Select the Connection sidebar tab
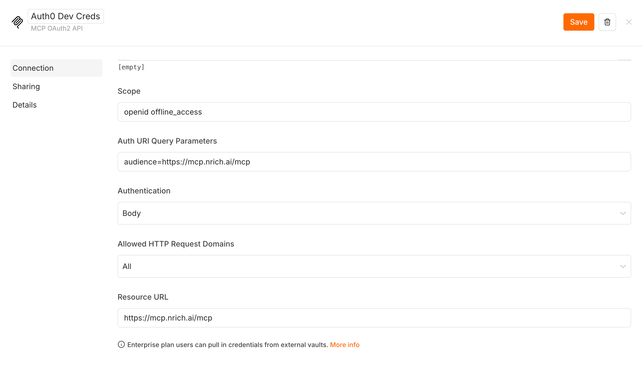The height and width of the screenshot is (382, 642). click(56, 68)
